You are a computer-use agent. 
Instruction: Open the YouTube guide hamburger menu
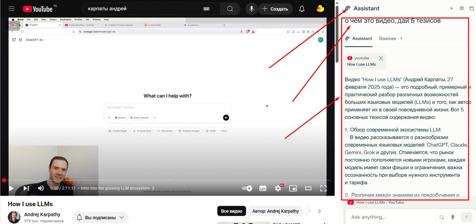click(x=12, y=9)
